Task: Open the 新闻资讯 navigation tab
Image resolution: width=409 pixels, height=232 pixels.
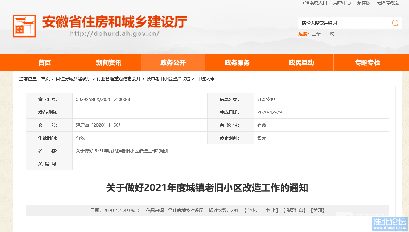Action: click(109, 63)
